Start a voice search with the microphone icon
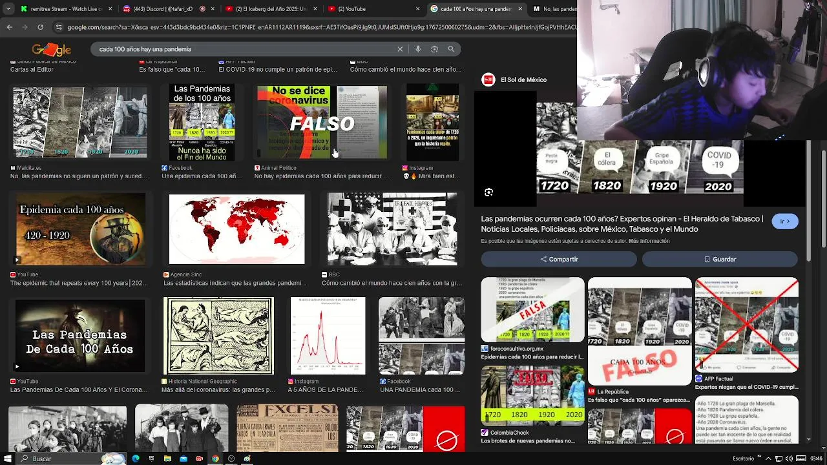This screenshot has height=465, width=827. tap(418, 49)
